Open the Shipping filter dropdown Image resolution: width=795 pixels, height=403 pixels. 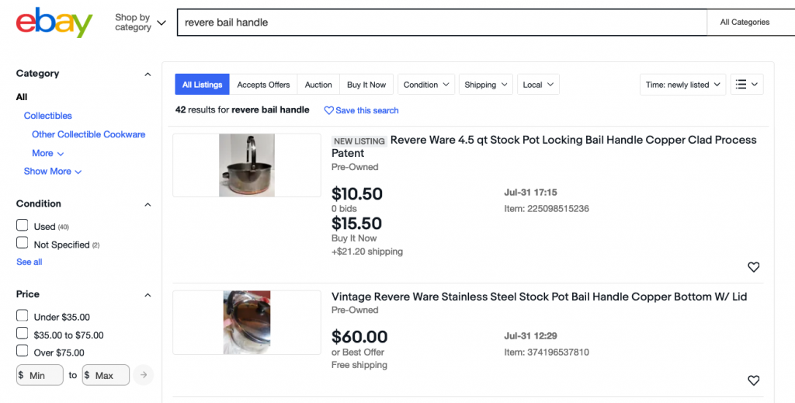pos(486,85)
